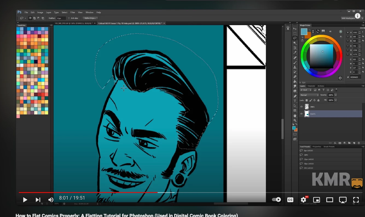Select the R radio button in MagicPicker

pos(347,46)
